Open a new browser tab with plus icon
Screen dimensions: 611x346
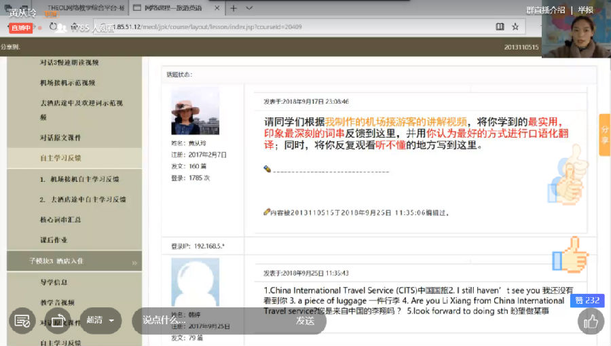tap(233, 8)
